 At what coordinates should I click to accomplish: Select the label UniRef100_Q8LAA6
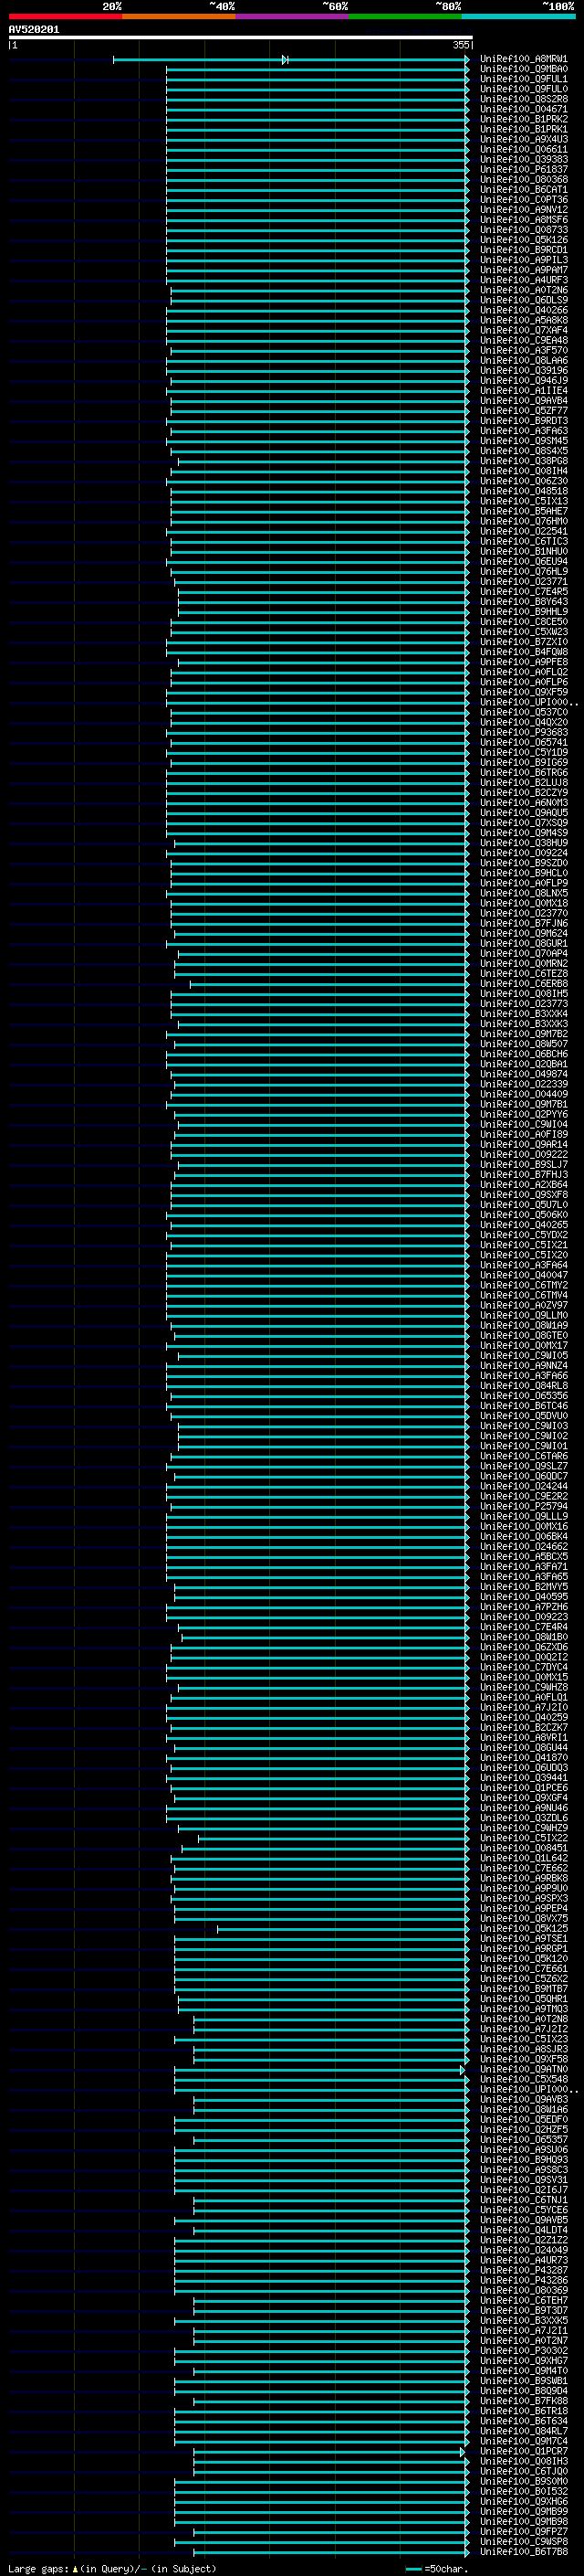pos(523,360)
